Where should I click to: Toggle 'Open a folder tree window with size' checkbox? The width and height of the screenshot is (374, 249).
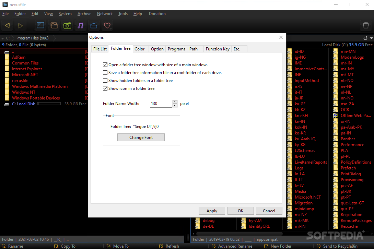[x=105, y=64]
